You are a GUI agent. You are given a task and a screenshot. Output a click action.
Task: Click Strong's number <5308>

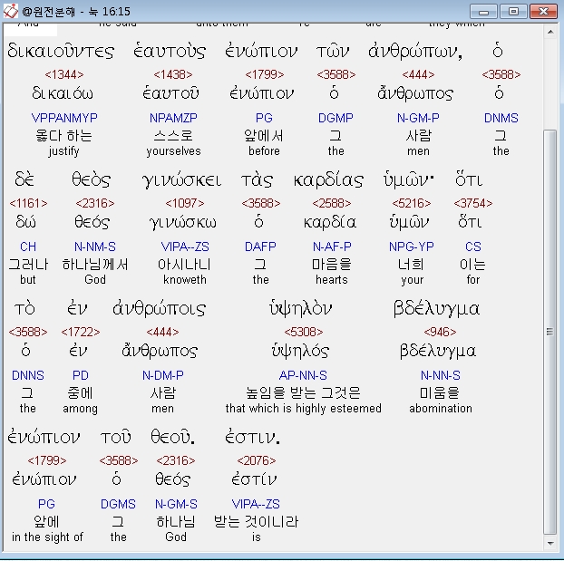pyautogui.click(x=304, y=332)
